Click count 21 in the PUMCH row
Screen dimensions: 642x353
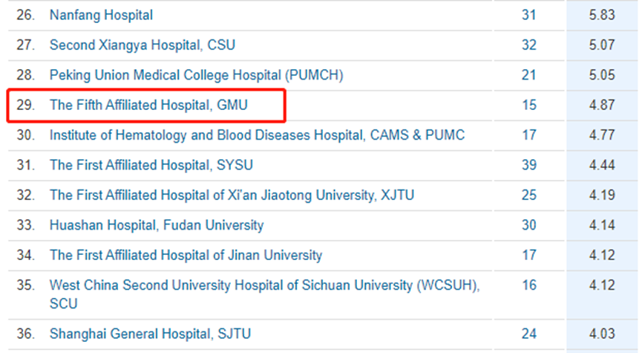coord(528,75)
